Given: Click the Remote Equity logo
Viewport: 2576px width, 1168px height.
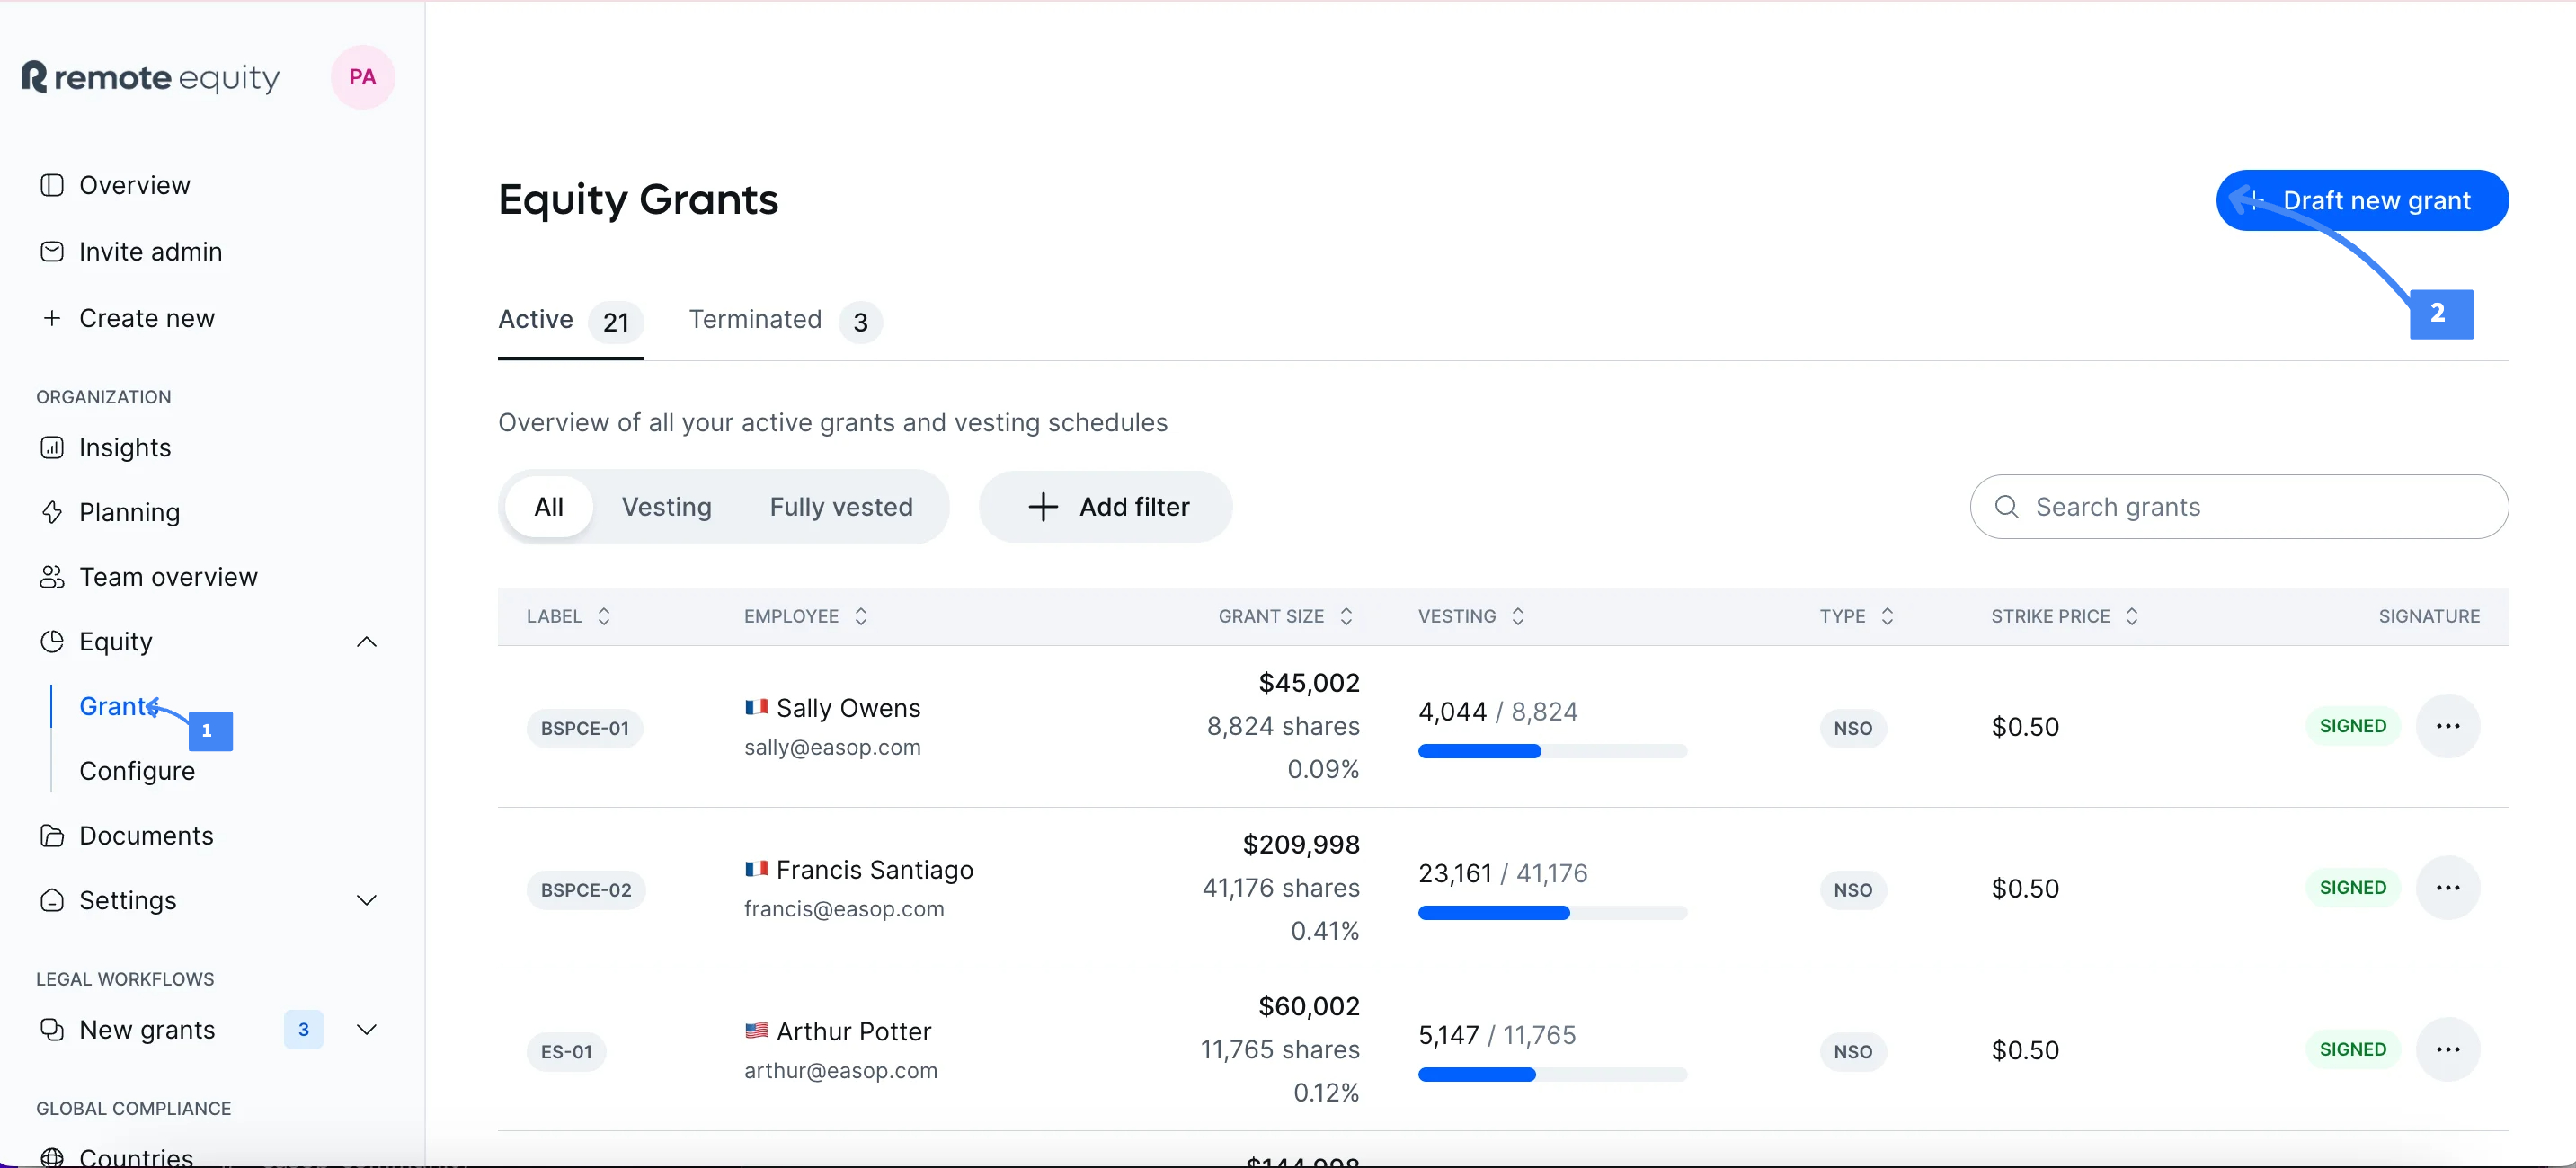Looking at the screenshot, I should 150,77.
